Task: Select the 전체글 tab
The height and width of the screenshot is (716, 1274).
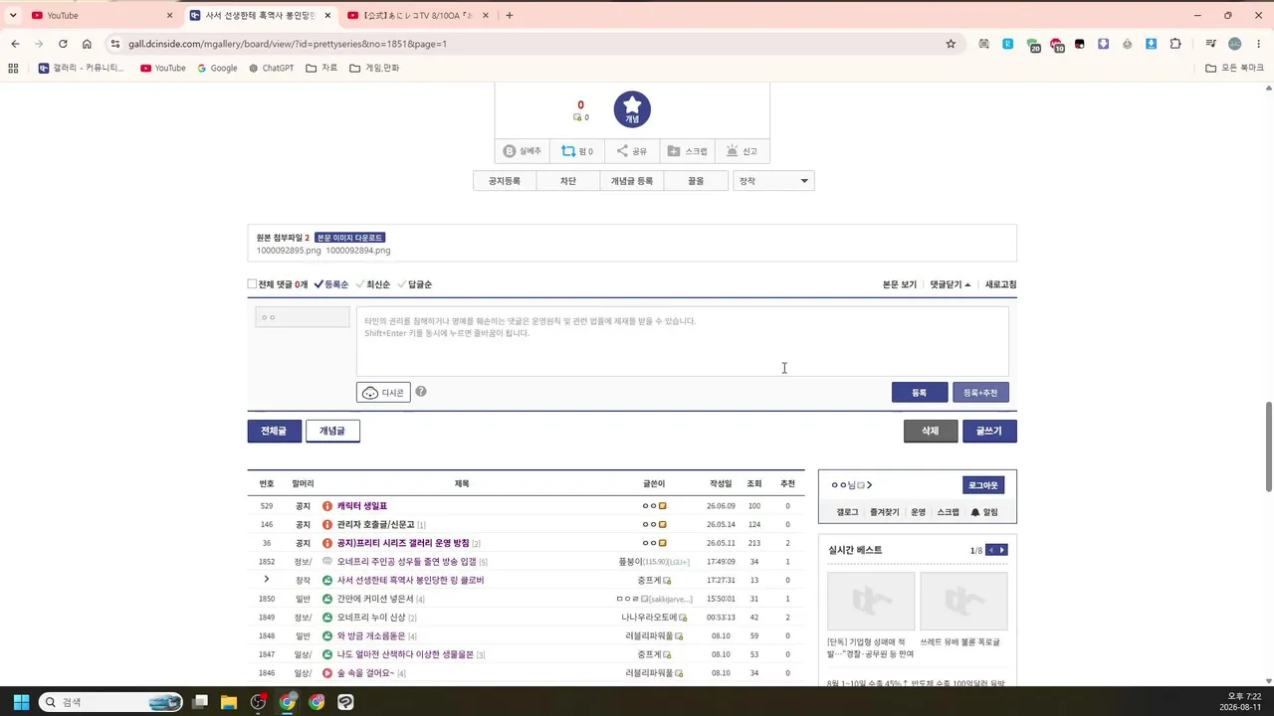Action: coord(274,431)
